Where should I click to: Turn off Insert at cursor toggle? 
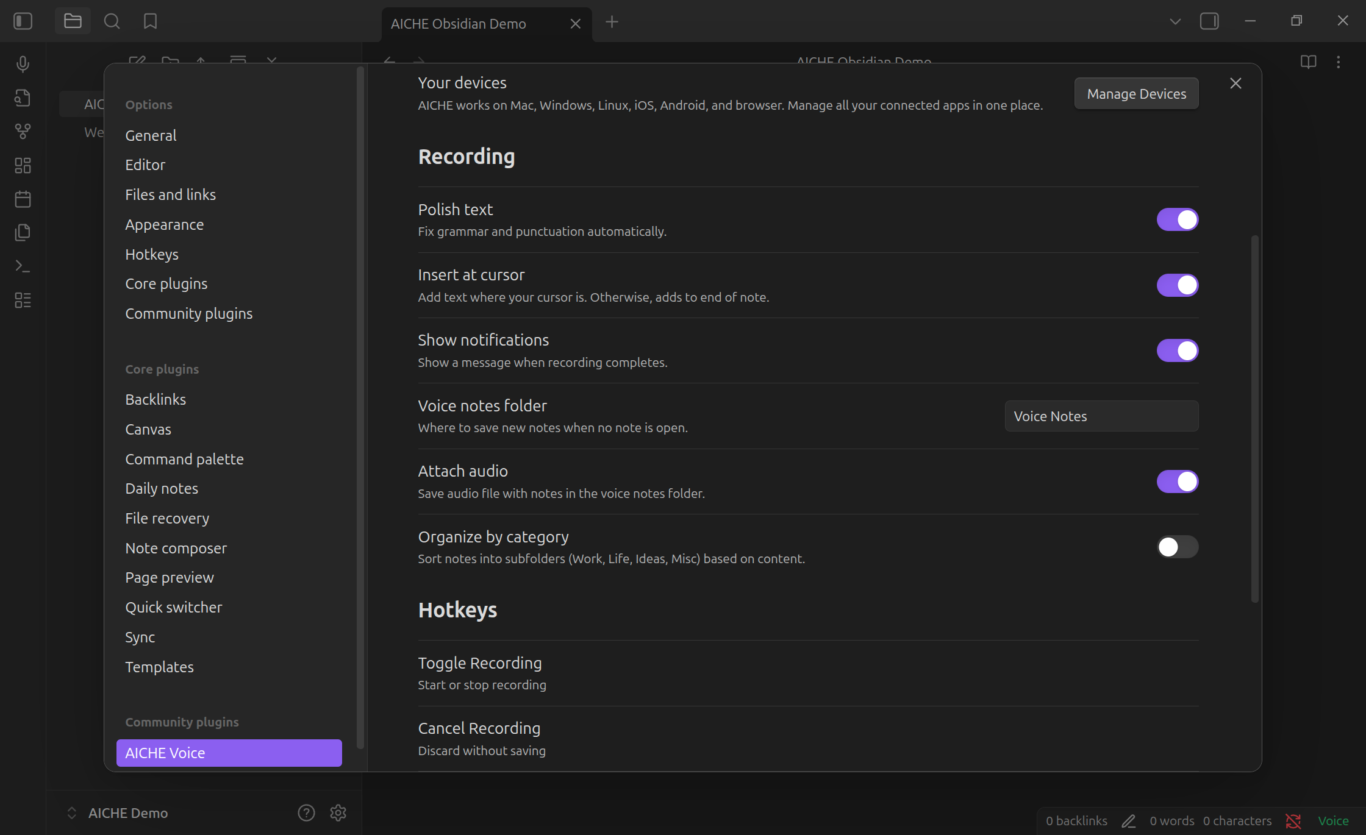pos(1177,285)
